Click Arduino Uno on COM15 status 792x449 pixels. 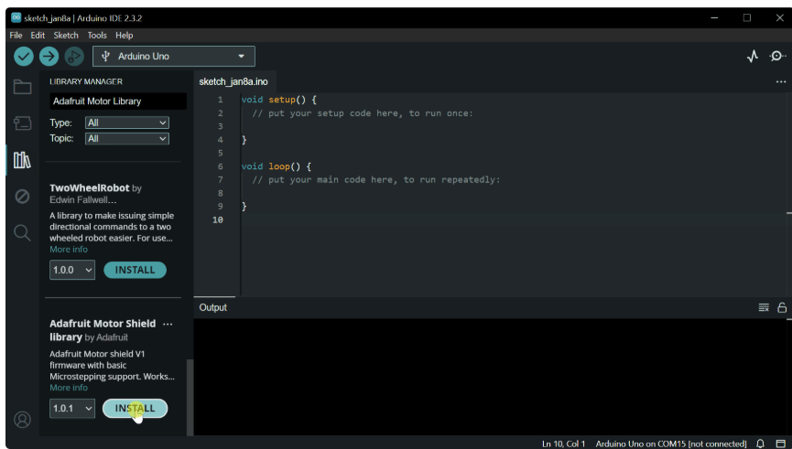coord(671,444)
